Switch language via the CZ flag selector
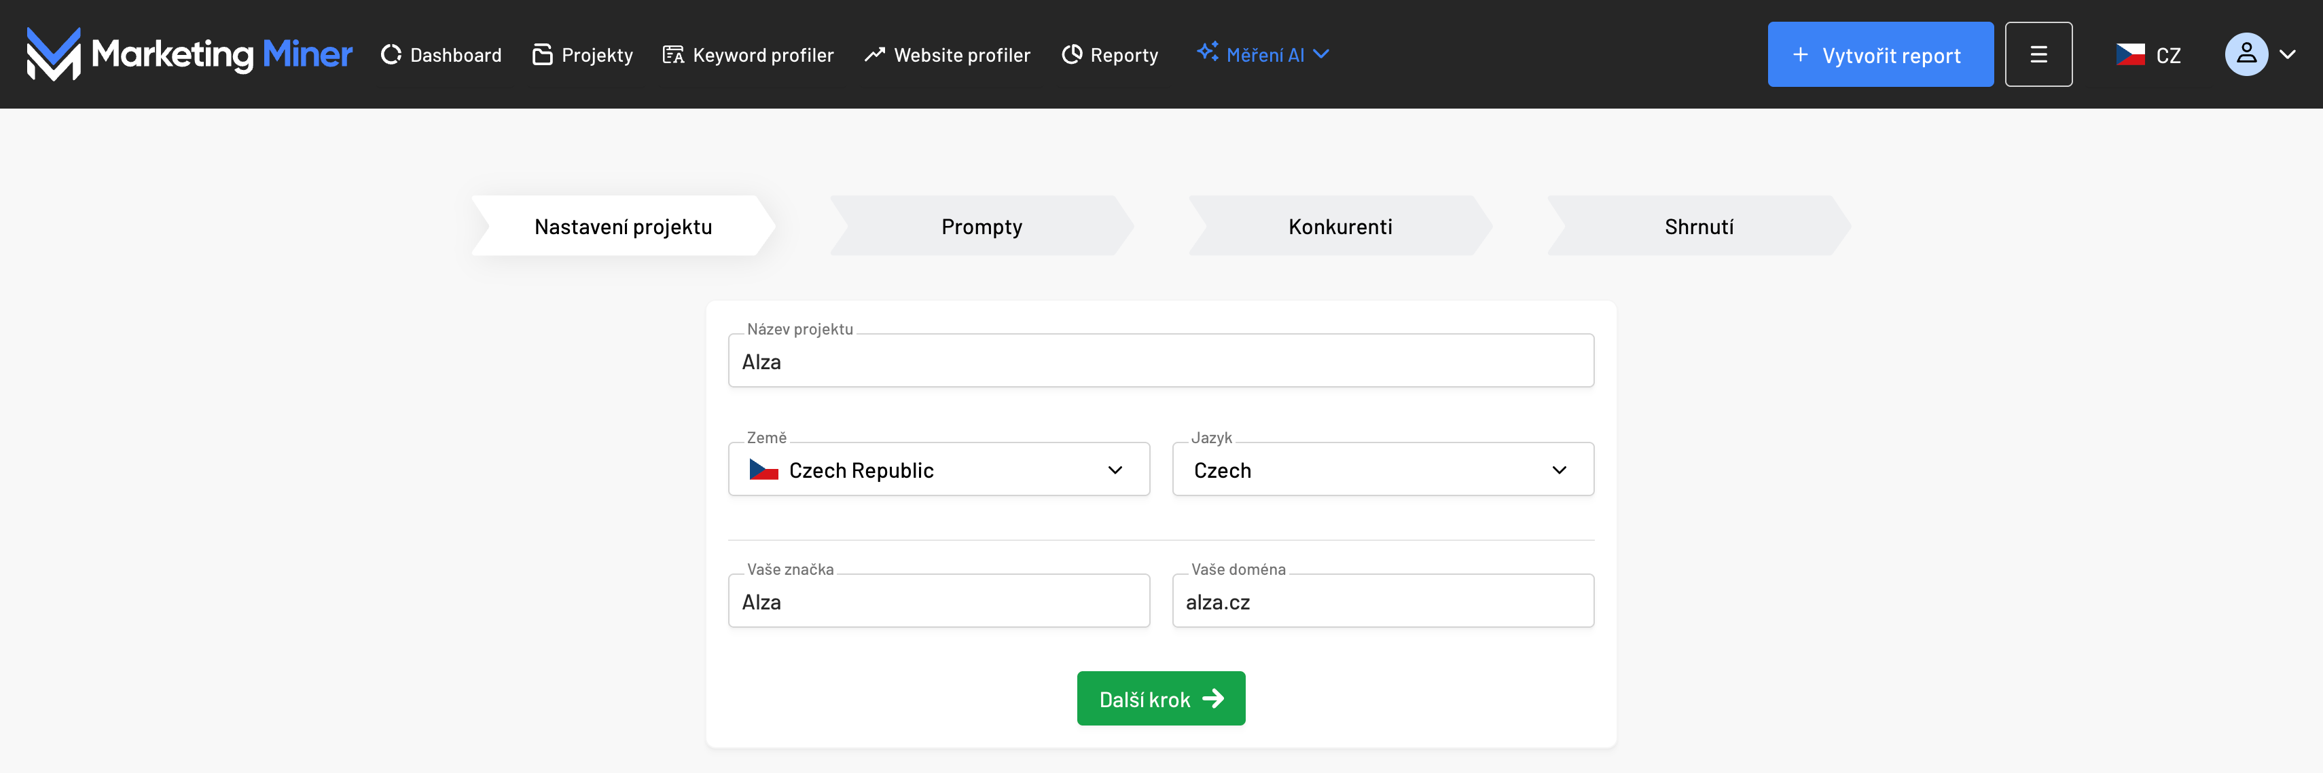Image resolution: width=2323 pixels, height=773 pixels. pos(2148,55)
